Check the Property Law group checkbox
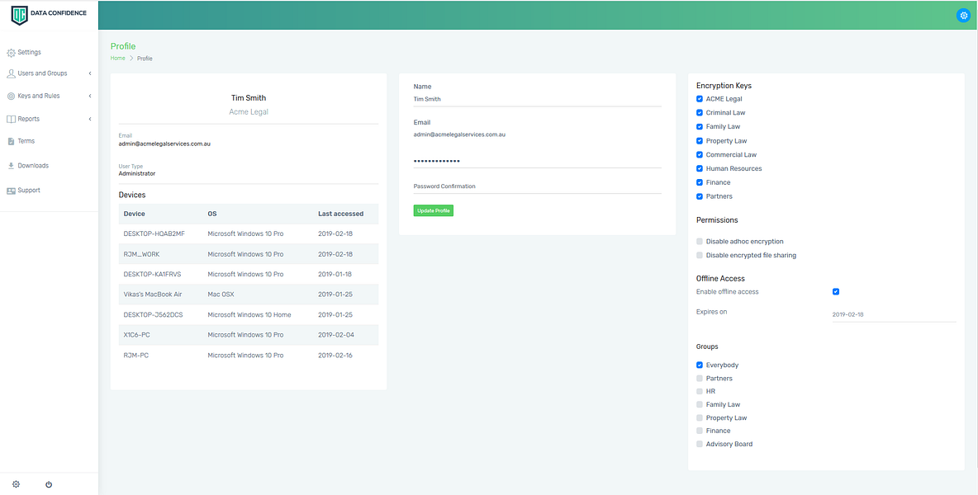This screenshot has height=495, width=978. [x=699, y=417]
